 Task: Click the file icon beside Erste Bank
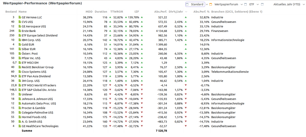pyautogui.click(x=20, y=31)
